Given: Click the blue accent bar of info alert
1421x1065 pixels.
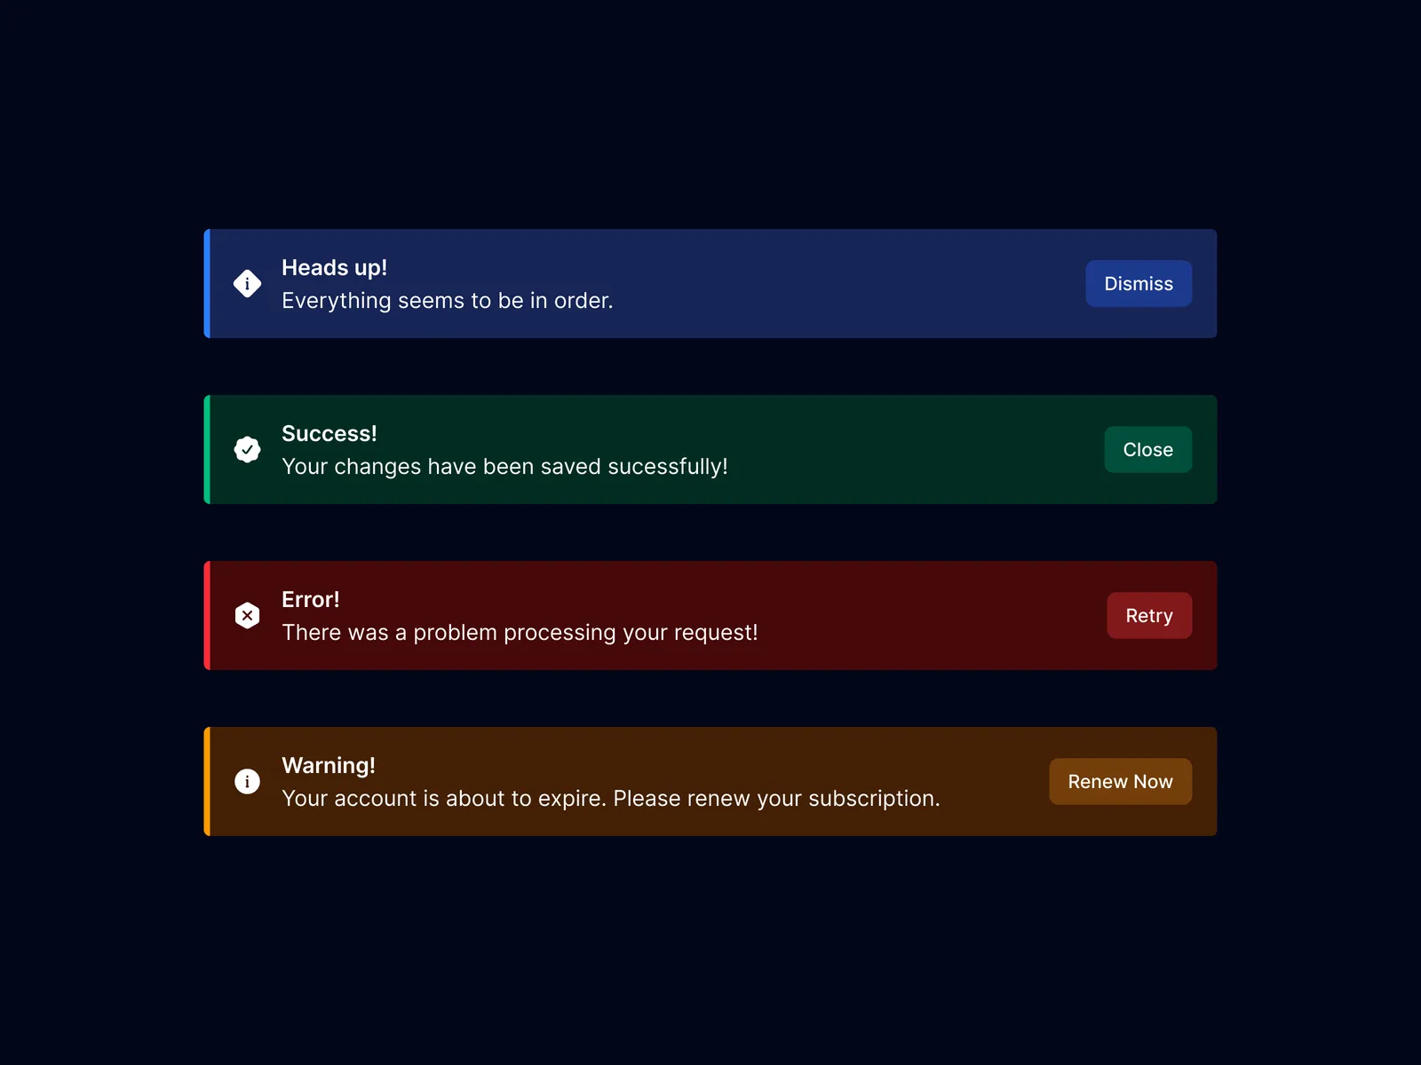Looking at the screenshot, I should (x=207, y=284).
